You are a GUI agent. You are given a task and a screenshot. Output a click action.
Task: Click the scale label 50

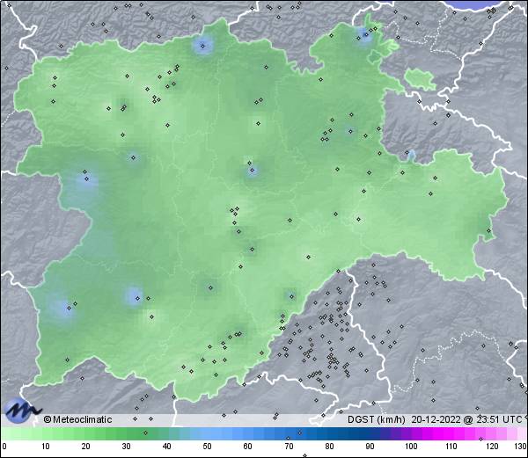(x=207, y=447)
